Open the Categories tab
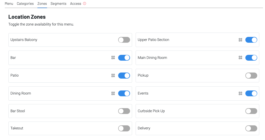This screenshot has height=140, width=265. [25, 4]
